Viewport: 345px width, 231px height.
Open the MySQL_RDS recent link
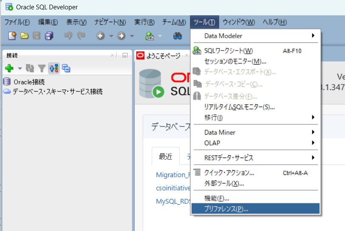pyautogui.click(x=173, y=201)
